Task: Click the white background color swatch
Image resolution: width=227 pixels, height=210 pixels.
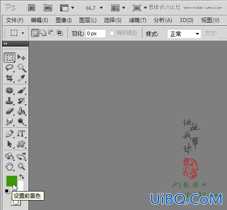Action: [x=21, y=185]
